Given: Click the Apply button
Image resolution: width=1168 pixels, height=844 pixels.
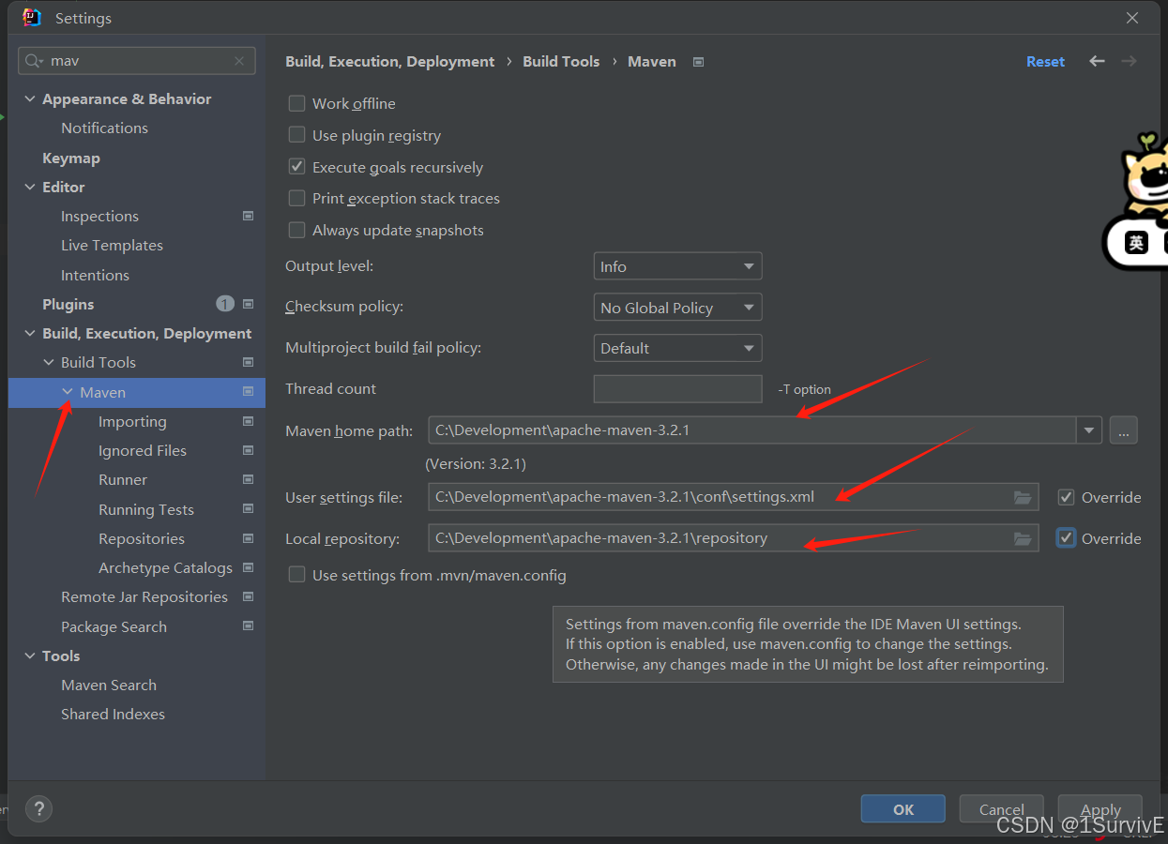Looking at the screenshot, I should 1100,809.
